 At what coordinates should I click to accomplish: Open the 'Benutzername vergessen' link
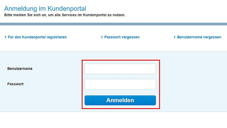point(199,37)
